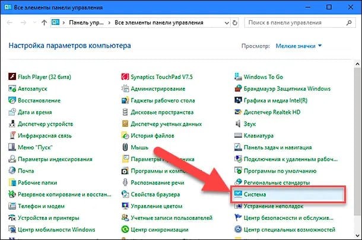Click the Дисковые пространства icon
The image size is (362, 240).
(x=125, y=112)
